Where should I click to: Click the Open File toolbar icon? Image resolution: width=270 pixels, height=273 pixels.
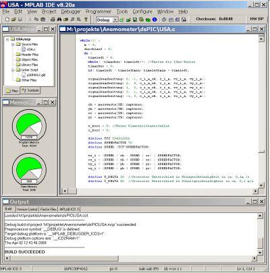(x=13, y=20)
